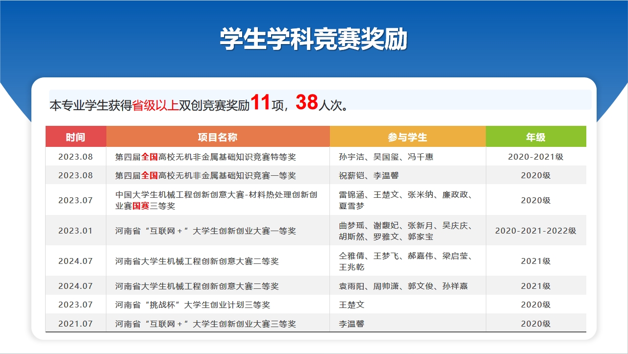Click the grade cell 2020-2021级
The image size is (628, 354).
click(536, 157)
